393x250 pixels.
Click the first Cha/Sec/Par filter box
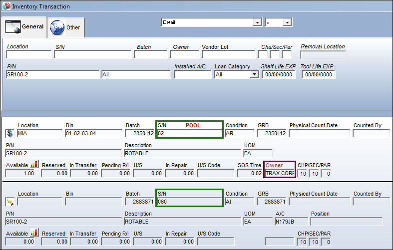(x=263, y=54)
